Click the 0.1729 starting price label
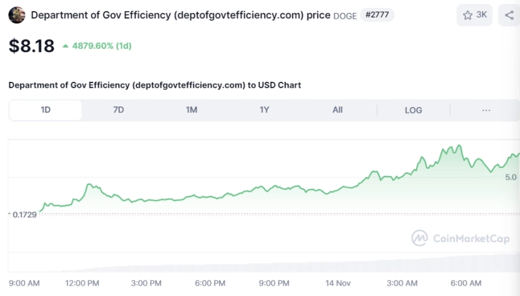The width and height of the screenshot is (520, 296). tap(25, 214)
